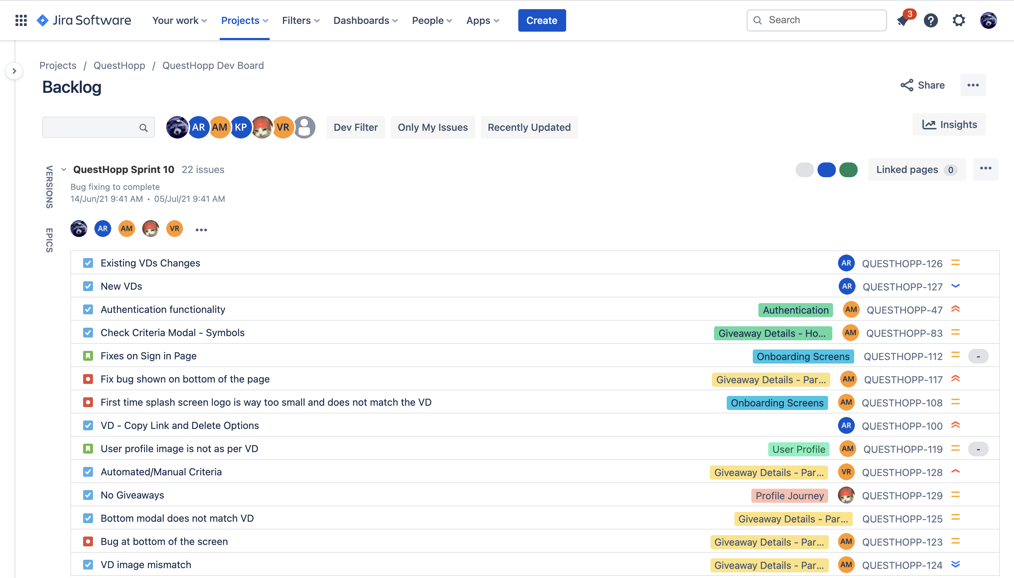Open the Filters dropdown menu
The image size is (1014, 578).
(301, 20)
